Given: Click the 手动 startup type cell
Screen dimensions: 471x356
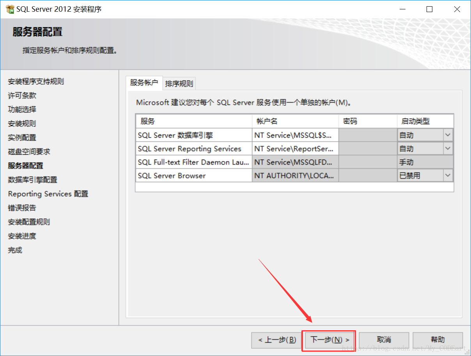Looking at the screenshot, I should point(425,162).
